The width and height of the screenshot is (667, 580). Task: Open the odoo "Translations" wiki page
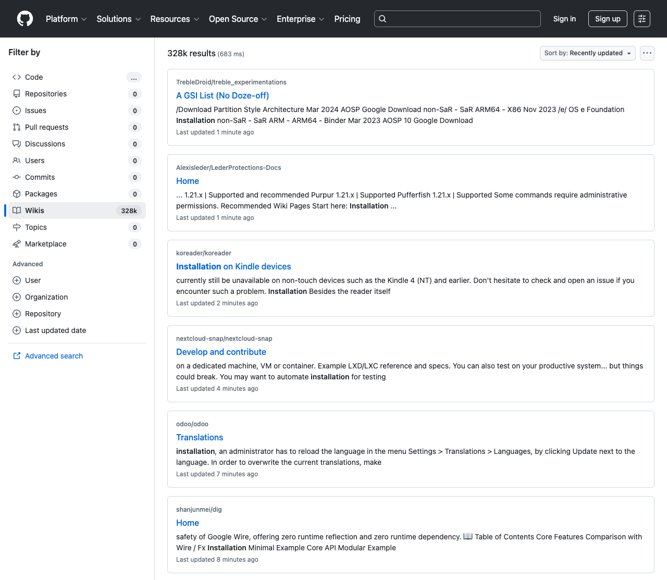click(200, 437)
